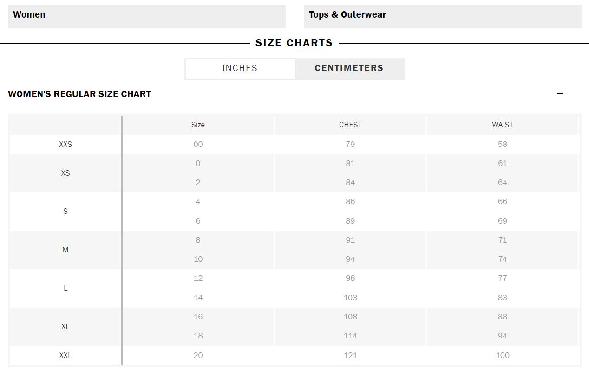Switch size units to Inches
This screenshot has height=371, width=589.
240,68
